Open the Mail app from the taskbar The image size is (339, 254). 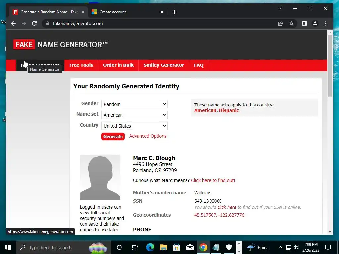point(190,247)
